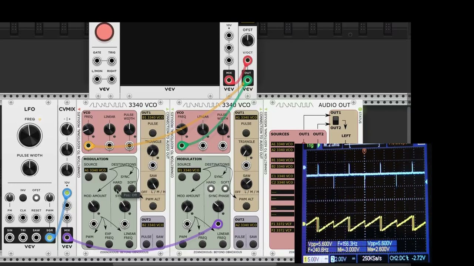Click the RIGHT input jack
The height and width of the screenshot is (266, 474).
112,79
